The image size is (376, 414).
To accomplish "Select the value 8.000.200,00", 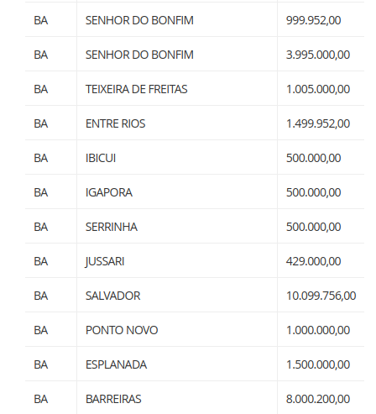I will (x=318, y=399).
